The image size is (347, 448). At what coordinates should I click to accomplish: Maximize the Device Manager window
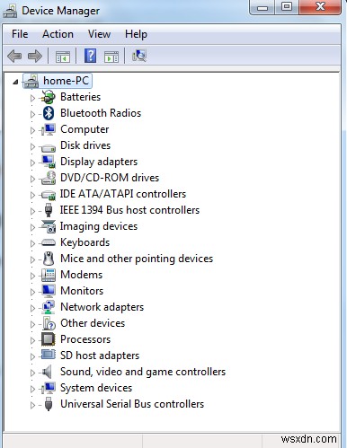pyautogui.click(x=287, y=6)
